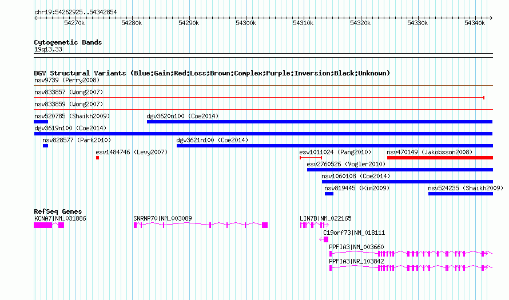The width and height of the screenshot is (509, 300).
Task: Click the nsv819445 (Kim2009) label
Action: [x=357, y=188]
